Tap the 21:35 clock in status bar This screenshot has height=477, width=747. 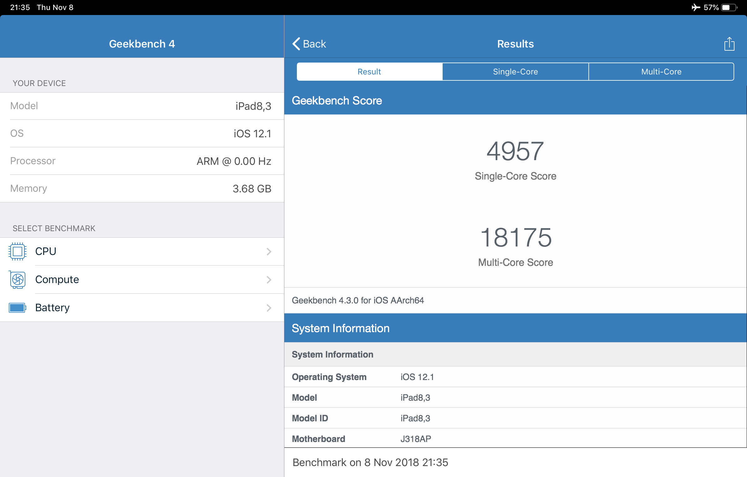tap(20, 7)
